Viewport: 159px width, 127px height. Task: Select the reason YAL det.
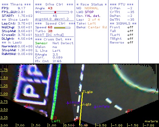tap(93, 16)
